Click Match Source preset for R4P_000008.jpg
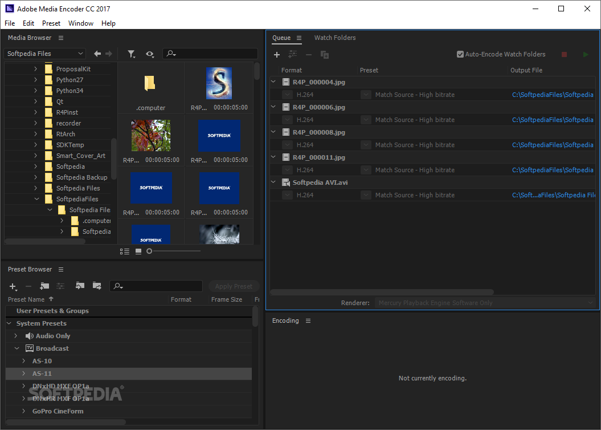The height and width of the screenshot is (430, 601). [x=415, y=145]
